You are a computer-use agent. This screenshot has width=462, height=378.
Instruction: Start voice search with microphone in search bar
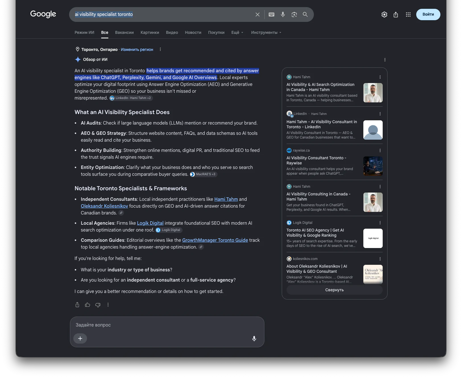pyautogui.click(x=283, y=15)
